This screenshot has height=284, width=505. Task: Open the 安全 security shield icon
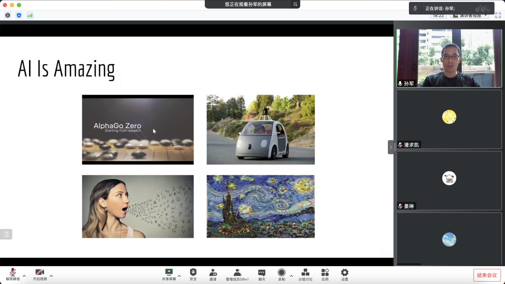point(193,272)
